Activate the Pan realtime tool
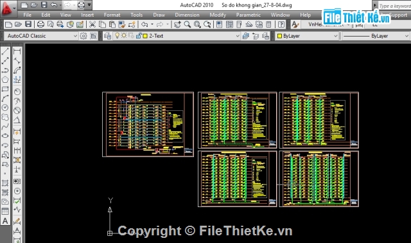The height and width of the screenshot is (243, 411). tap(177, 24)
